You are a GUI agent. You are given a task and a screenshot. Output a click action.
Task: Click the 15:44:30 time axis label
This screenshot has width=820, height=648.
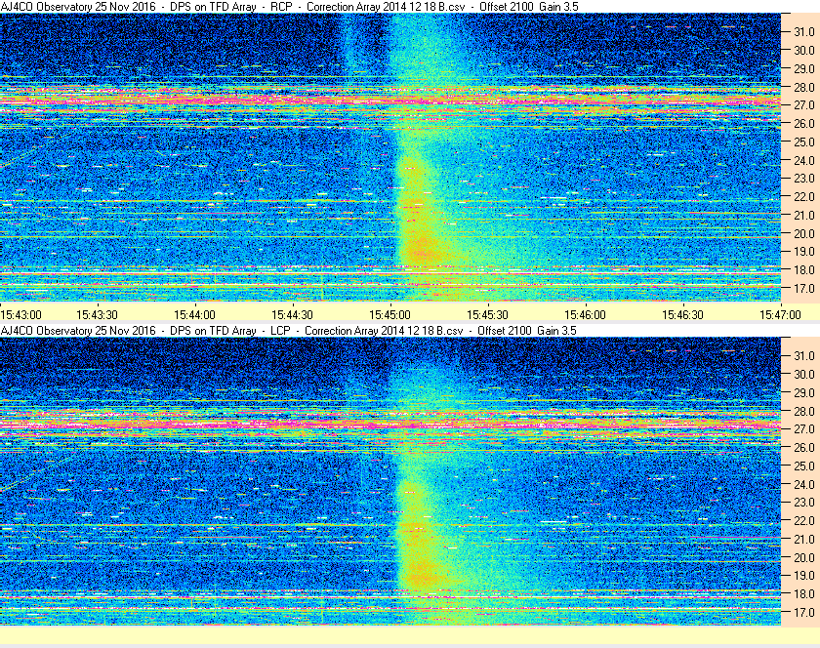pyautogui.click(x=292, y=315)
